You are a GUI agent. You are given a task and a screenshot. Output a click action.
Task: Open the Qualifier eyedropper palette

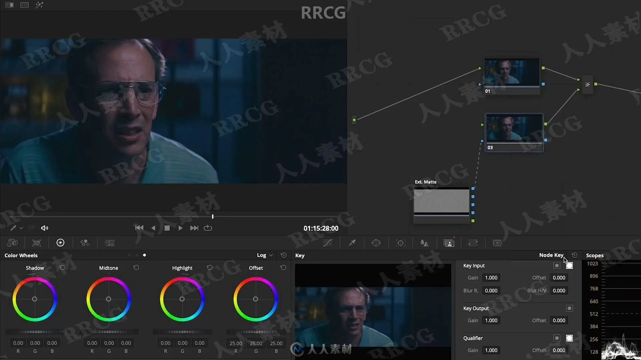pos(352,243)
